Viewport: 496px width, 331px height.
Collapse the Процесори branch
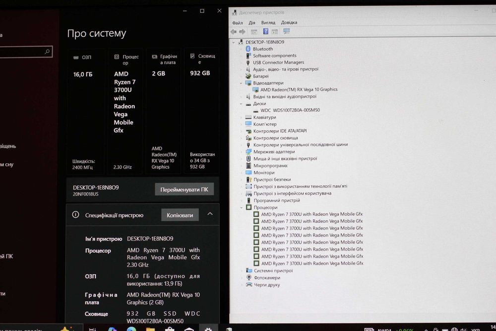(x=242, y=207)
